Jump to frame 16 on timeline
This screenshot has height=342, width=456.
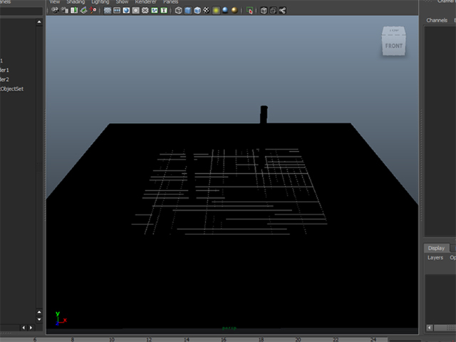click(223, 339)
